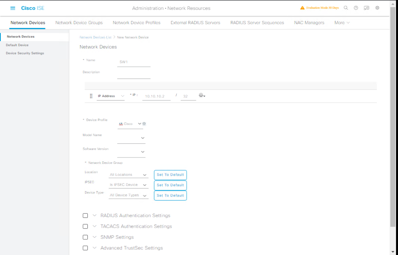Open the notifications screen icon in header

pos(366,8)
